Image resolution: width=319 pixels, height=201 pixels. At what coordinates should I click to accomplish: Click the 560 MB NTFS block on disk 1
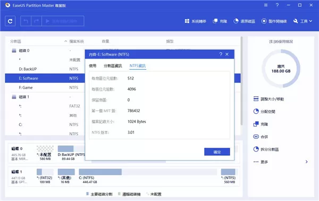click(230, 176)
